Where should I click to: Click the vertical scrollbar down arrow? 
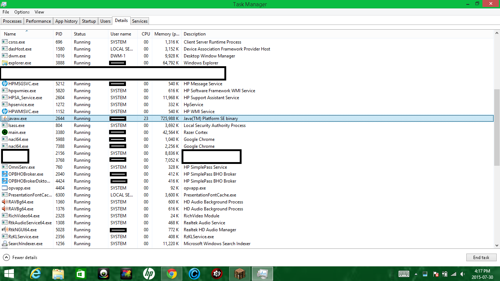click(x=497, y=246)
